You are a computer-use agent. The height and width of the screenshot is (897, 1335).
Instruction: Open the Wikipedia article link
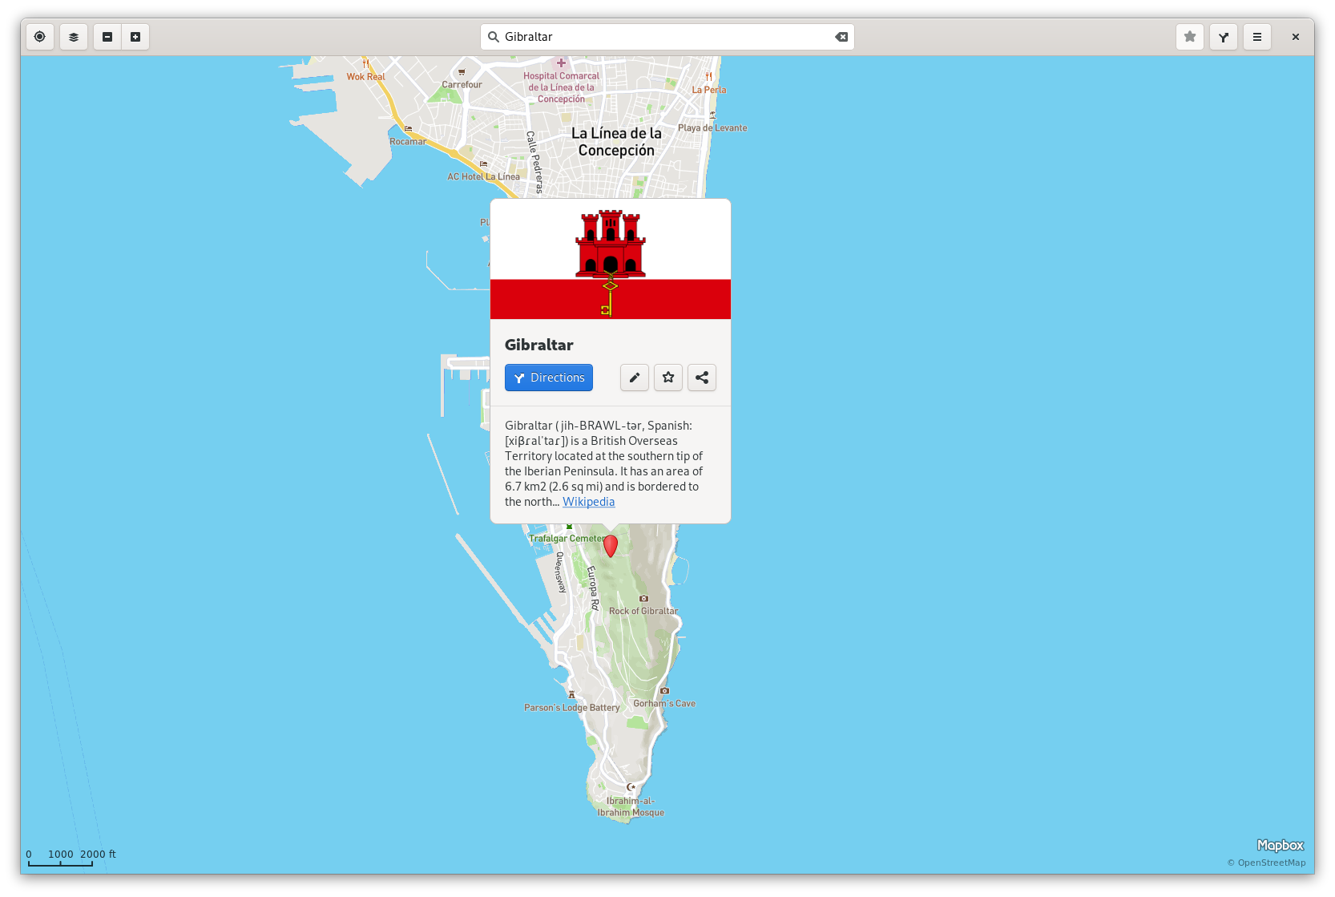click(x=589, y=502)
